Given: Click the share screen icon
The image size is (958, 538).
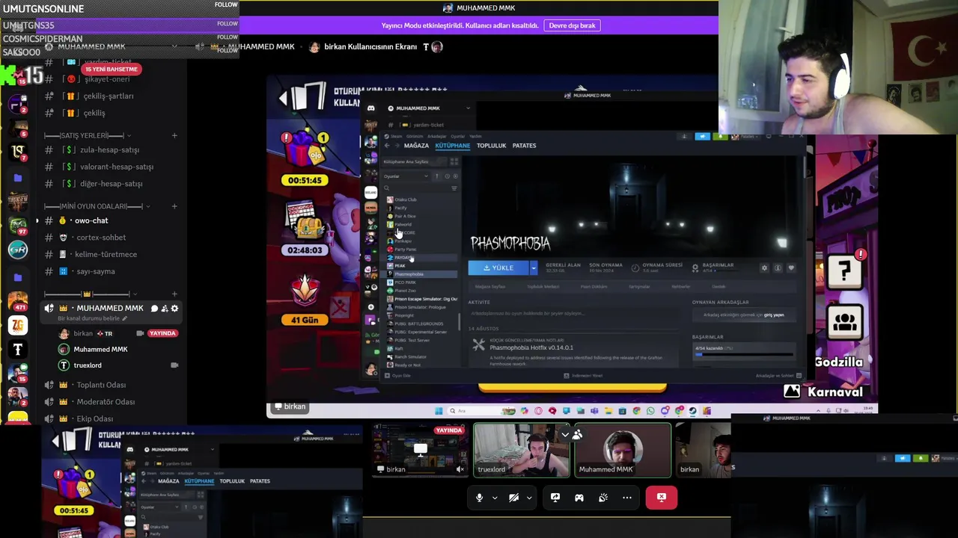Looking at the screenshot, I should point(555,498).
